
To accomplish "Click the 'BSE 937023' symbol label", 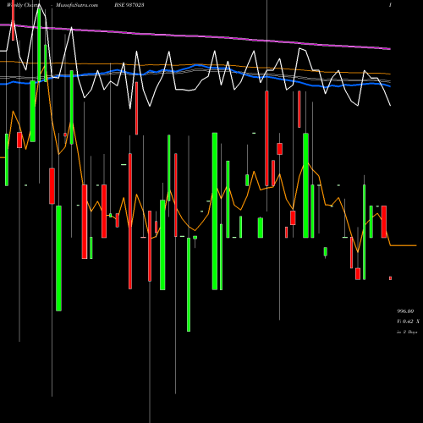I will [129, 5].
